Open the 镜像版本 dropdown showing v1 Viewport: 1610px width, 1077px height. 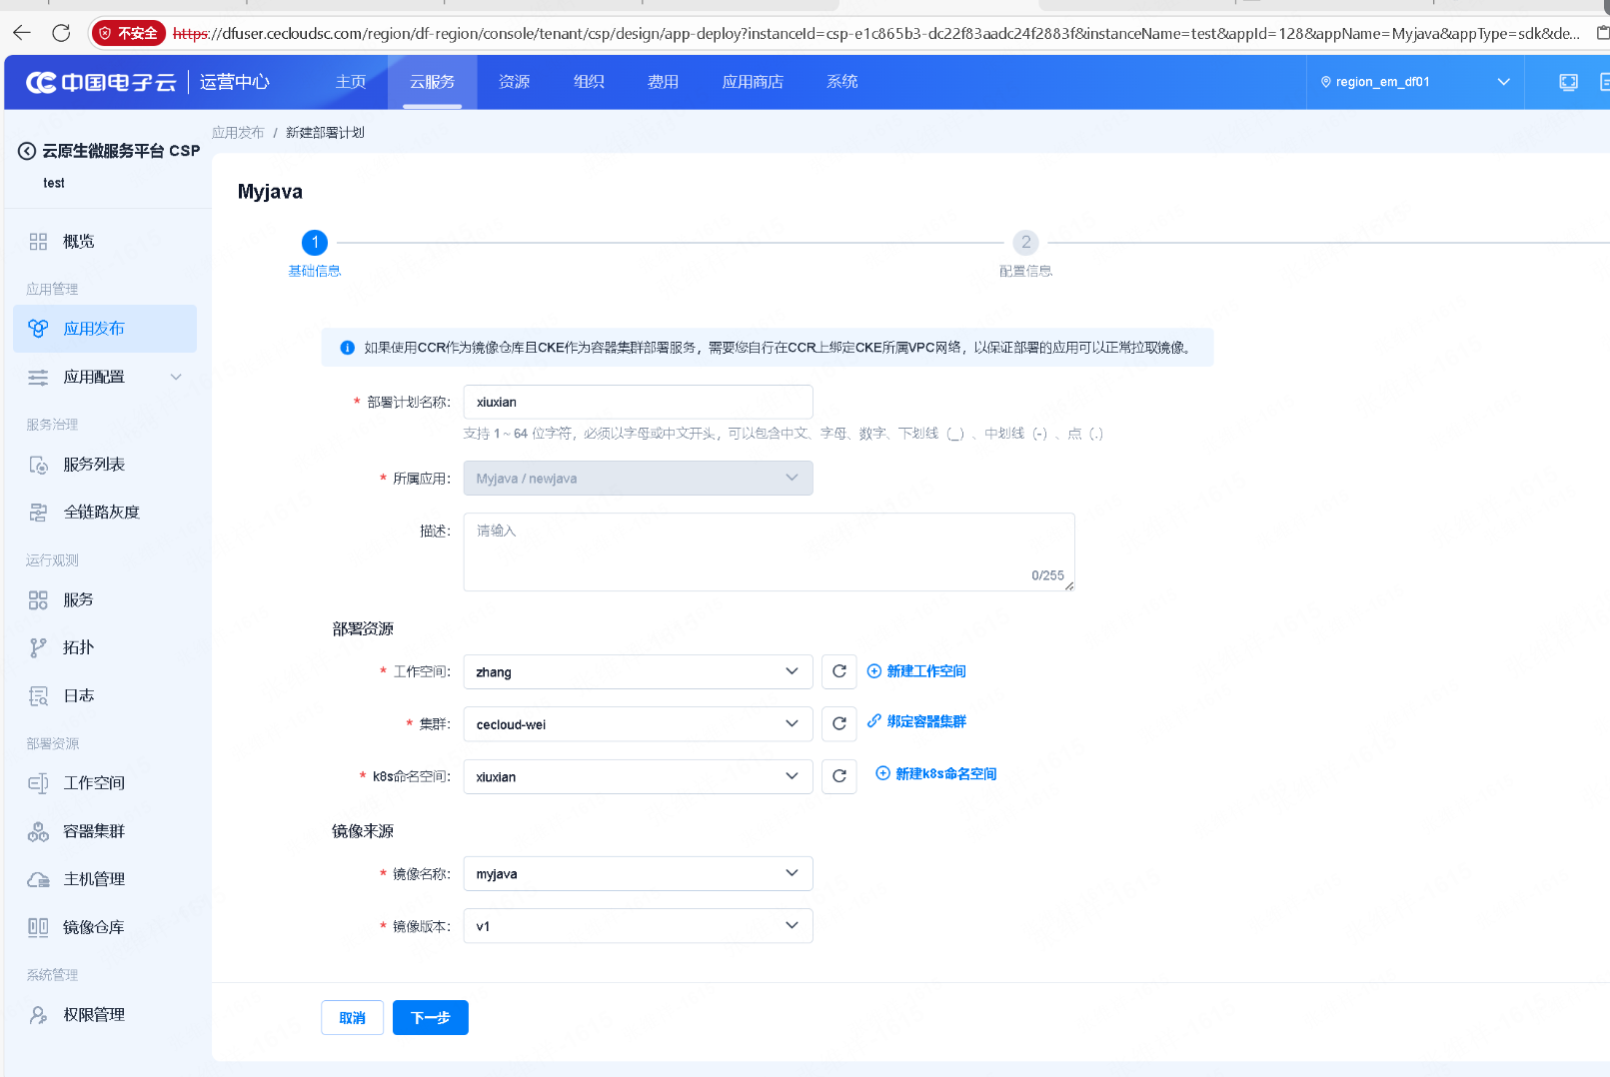pyautogui.click(x=638, y=926)
